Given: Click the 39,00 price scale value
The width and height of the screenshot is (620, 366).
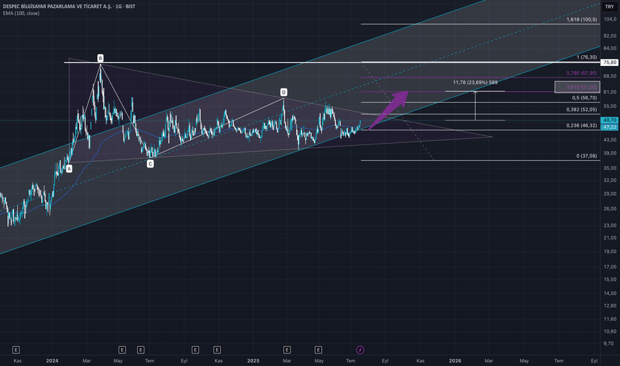Looking at the screenshot, I should coord(610,154).
